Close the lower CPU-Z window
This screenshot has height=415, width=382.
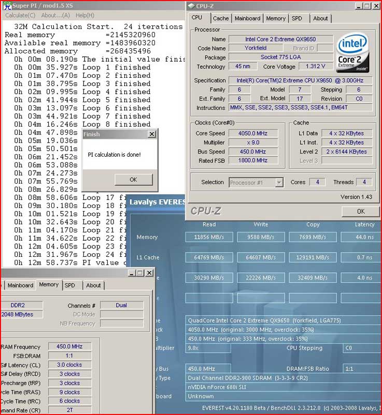(x=149, y=273)
